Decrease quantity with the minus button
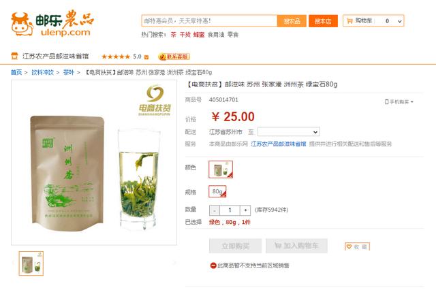Viewport: 436px width, 290px height. pyautogui.click(x=215, y=210)
